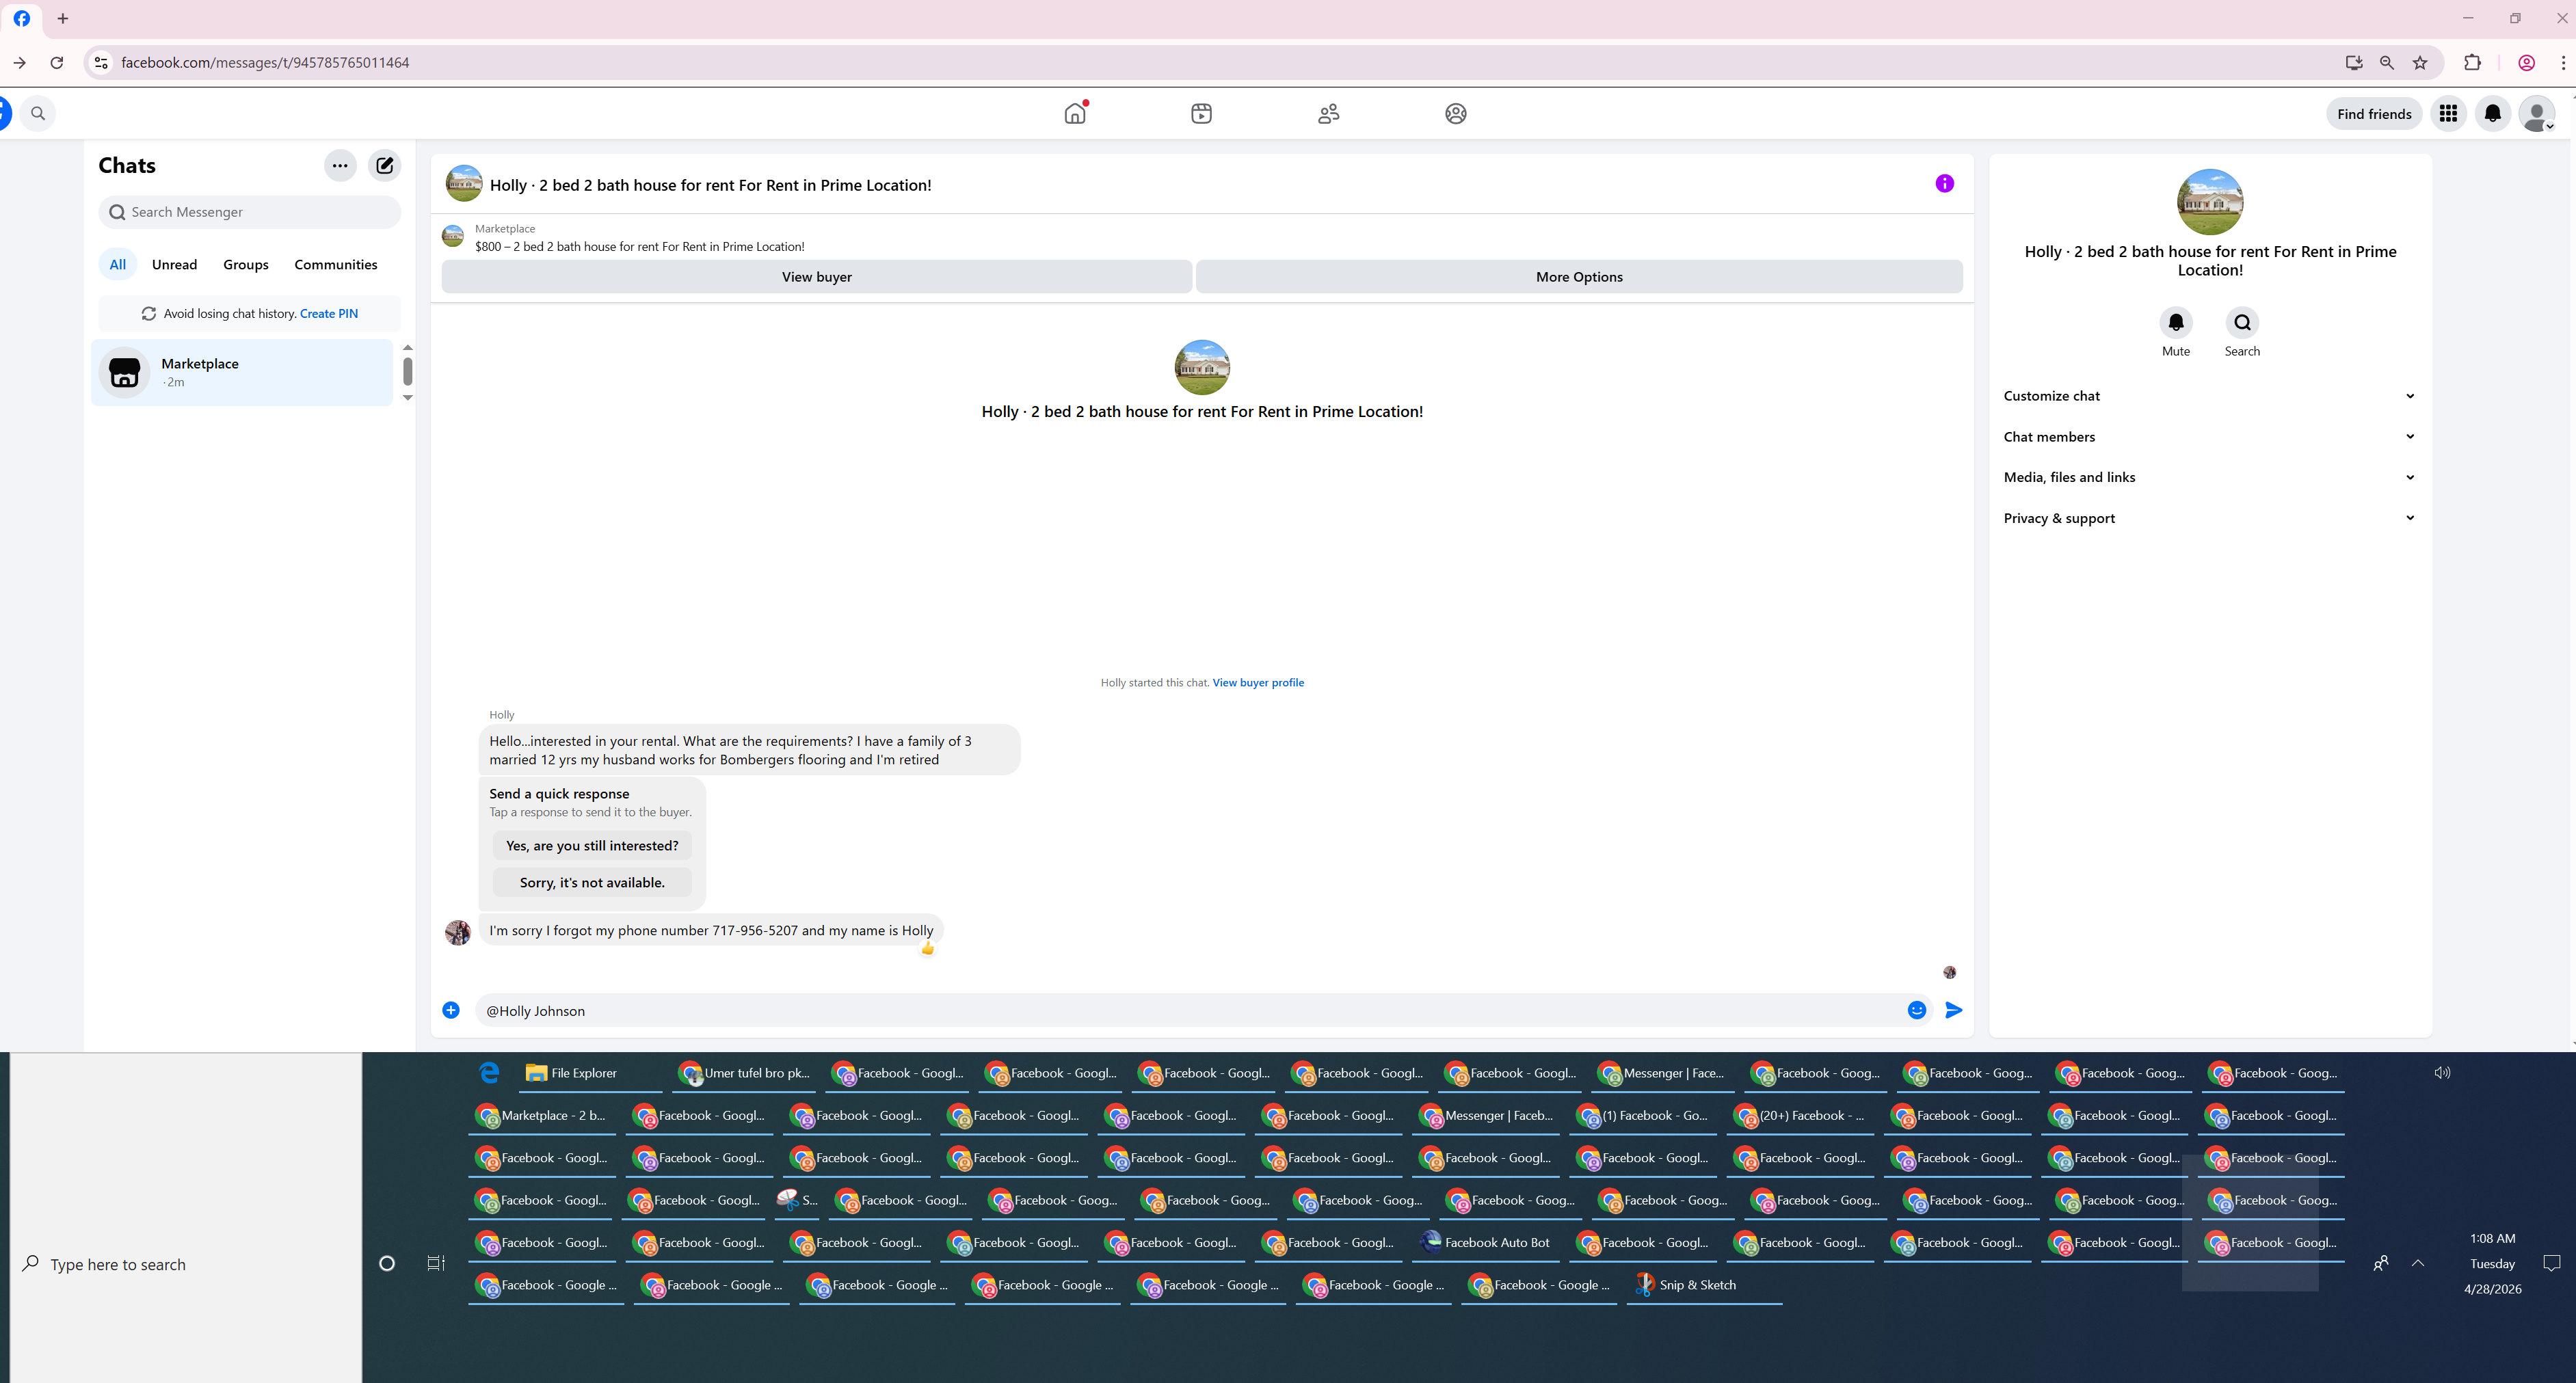Bookmark this page with the star icon
The width and height of the screenshot is (2576, 1383).
pyautogui.click(x=2420, y=63)
